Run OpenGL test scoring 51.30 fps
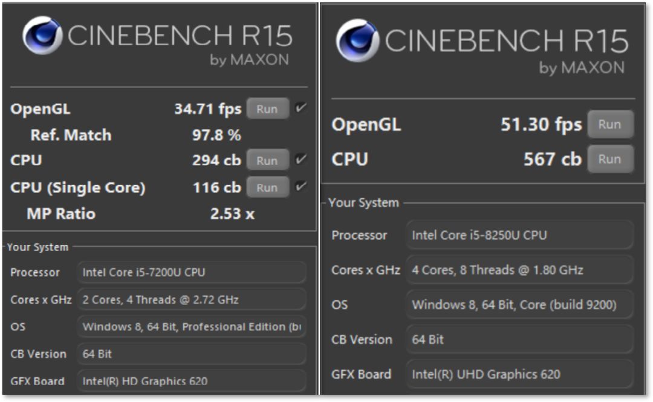This screenshot has width=653, height=402. click(x=610, y=124)
